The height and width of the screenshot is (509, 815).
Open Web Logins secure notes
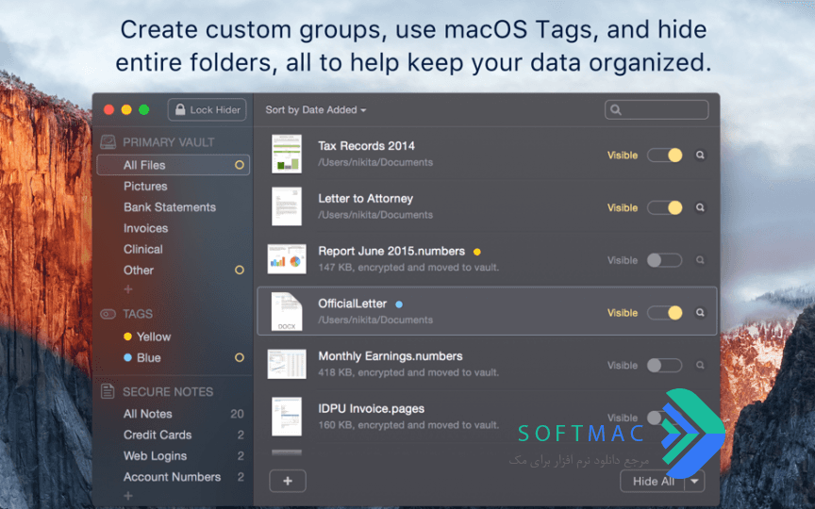click(155, 456)
